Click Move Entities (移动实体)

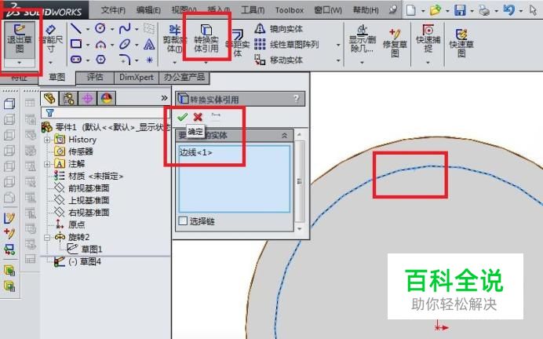pos(279,60)
